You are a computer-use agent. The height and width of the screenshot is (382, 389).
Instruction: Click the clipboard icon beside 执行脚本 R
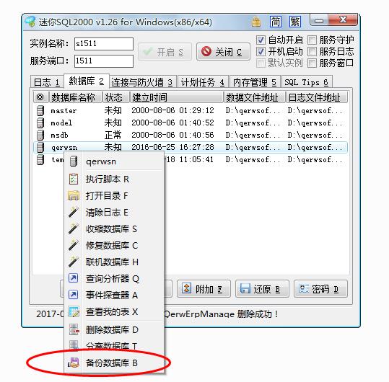click(74, 179)
